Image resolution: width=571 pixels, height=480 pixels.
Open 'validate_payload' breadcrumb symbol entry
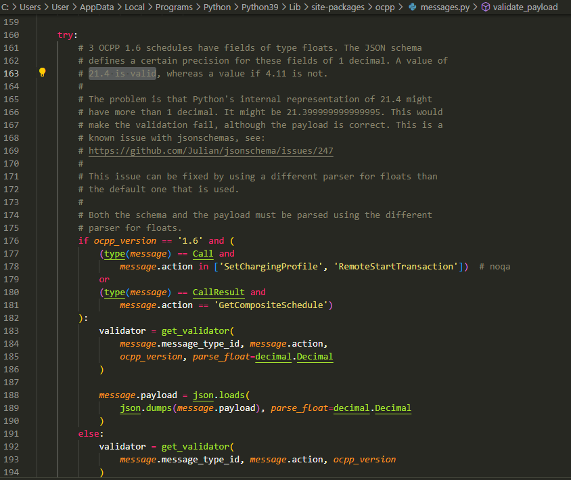coord(525,7)
